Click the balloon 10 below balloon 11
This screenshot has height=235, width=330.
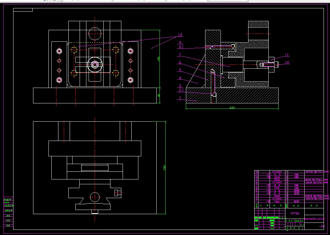[287, 63]
